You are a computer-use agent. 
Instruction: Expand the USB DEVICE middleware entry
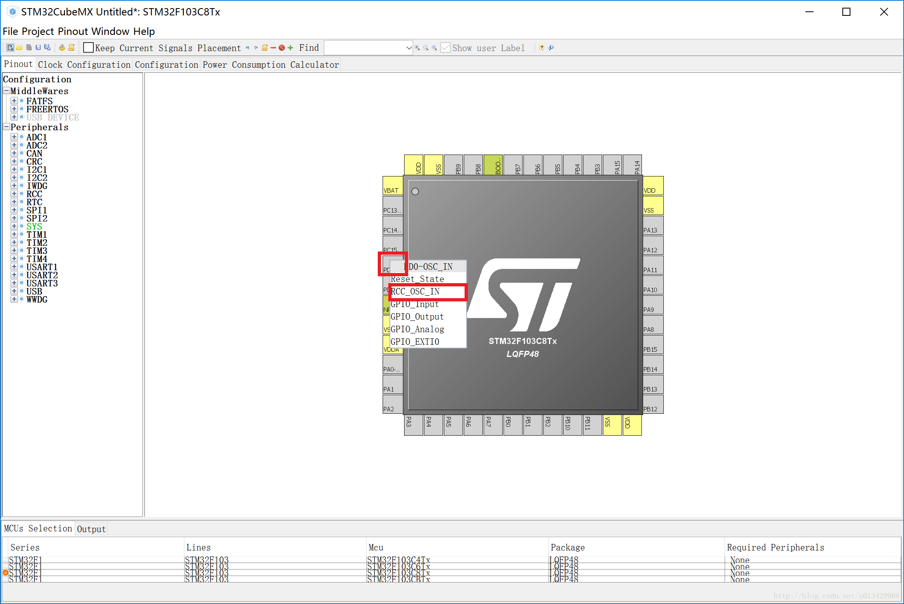tap(15, 117)
